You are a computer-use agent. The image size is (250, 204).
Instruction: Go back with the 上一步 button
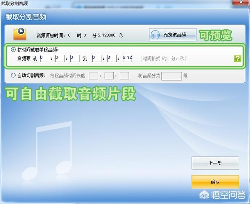click(215, 163)
